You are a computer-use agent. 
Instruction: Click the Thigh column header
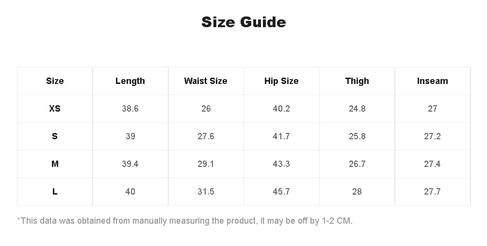coord(357,81)
